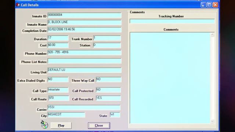Minimize the Call Details window
Image resolution: width=235 pixels, height=132 pixels.
203,5
